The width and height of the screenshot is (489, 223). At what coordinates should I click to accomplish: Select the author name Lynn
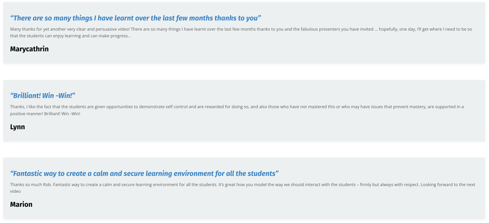tap(17, 127)
